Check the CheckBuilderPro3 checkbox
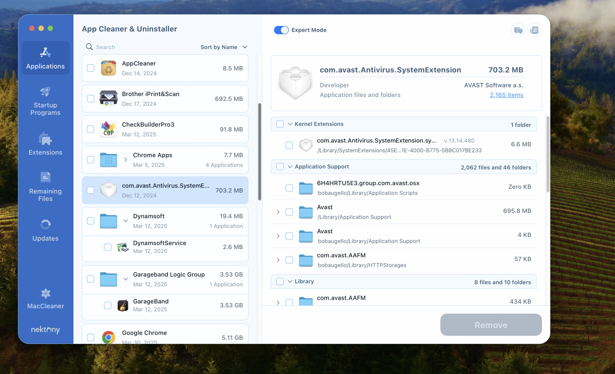Viewport: 615px width, 374px height. 90,129
